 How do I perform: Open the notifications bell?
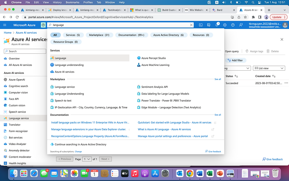(x=217, y=25)
